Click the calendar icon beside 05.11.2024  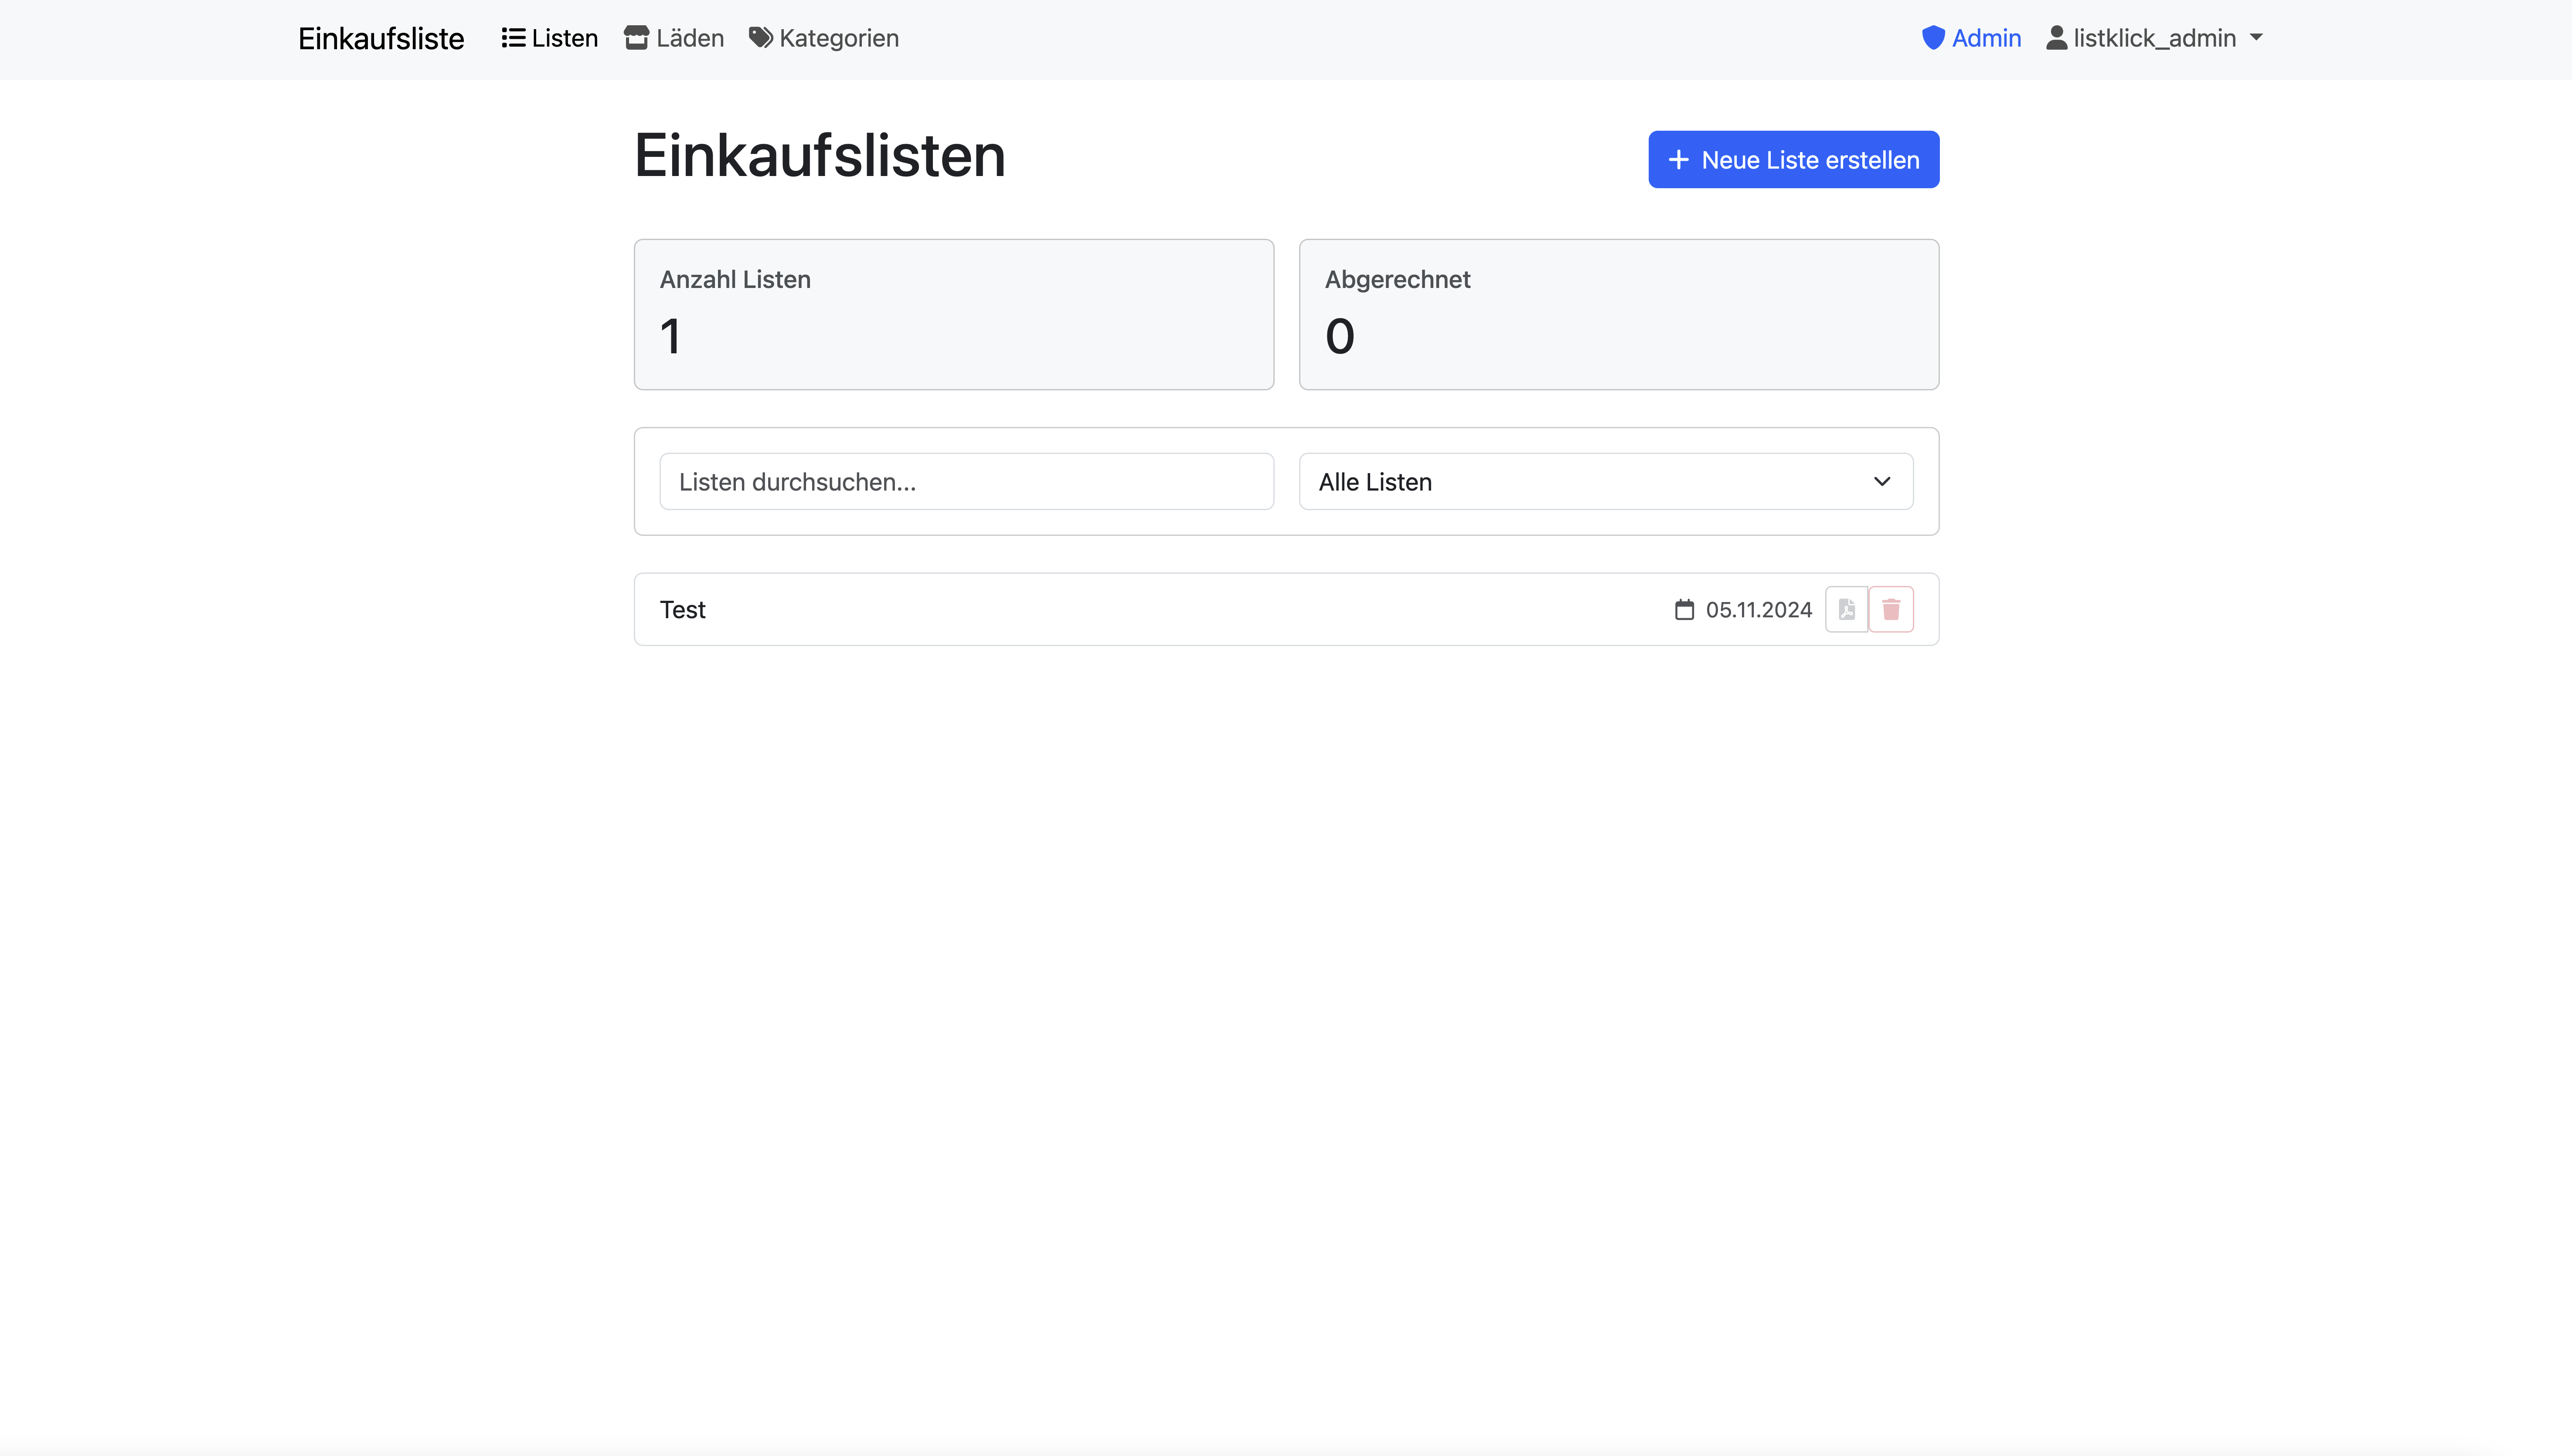pyautogui.click(x=1684, y=610)
